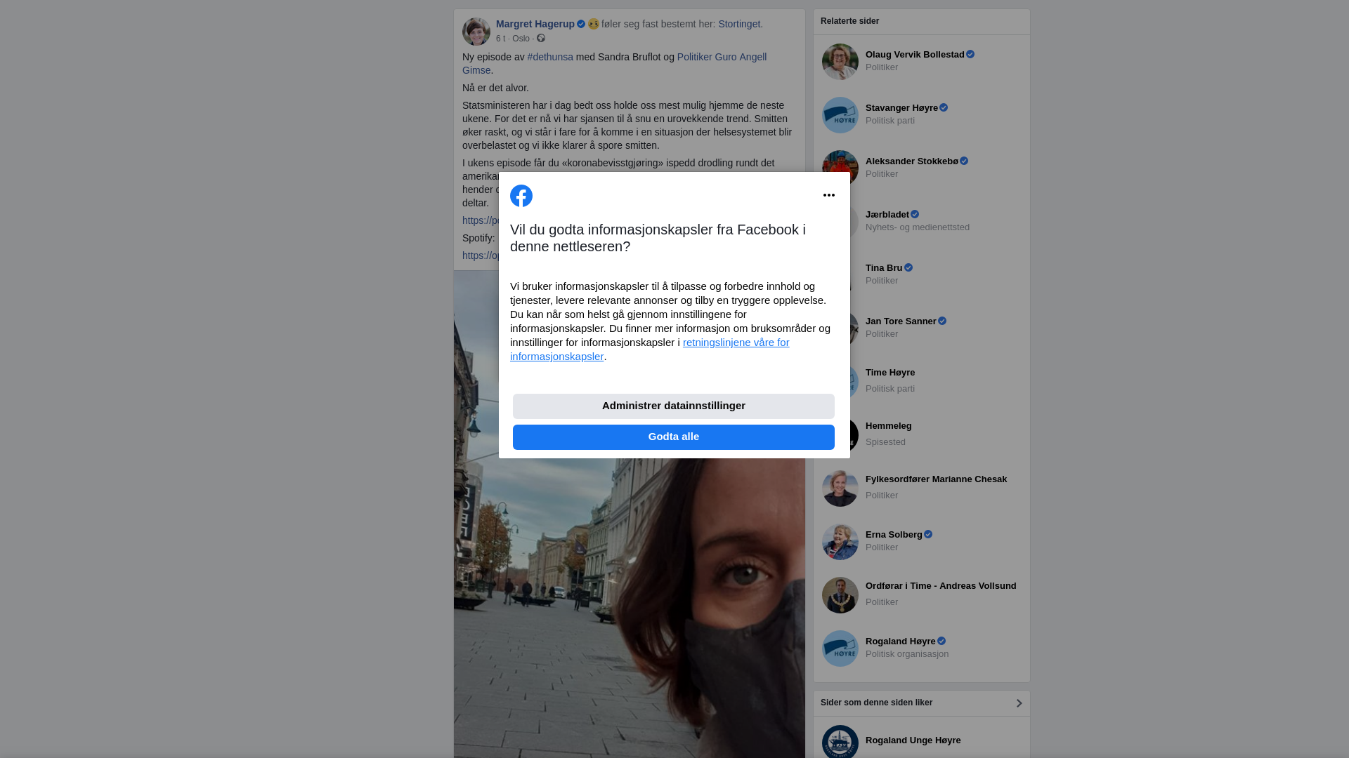Open Jan Tore Sanner's page link
Image resolution: width=1349 pixels, height=758 pixels.
click(x=901, y=321)
